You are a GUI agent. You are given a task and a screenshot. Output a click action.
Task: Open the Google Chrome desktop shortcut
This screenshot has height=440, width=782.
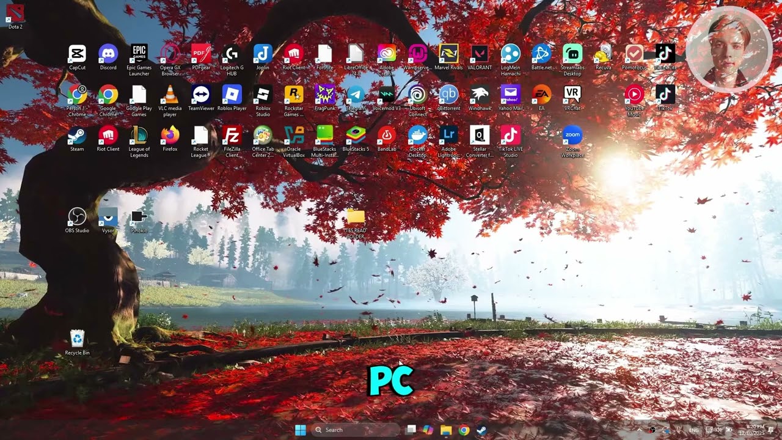(x=108, y=100)
